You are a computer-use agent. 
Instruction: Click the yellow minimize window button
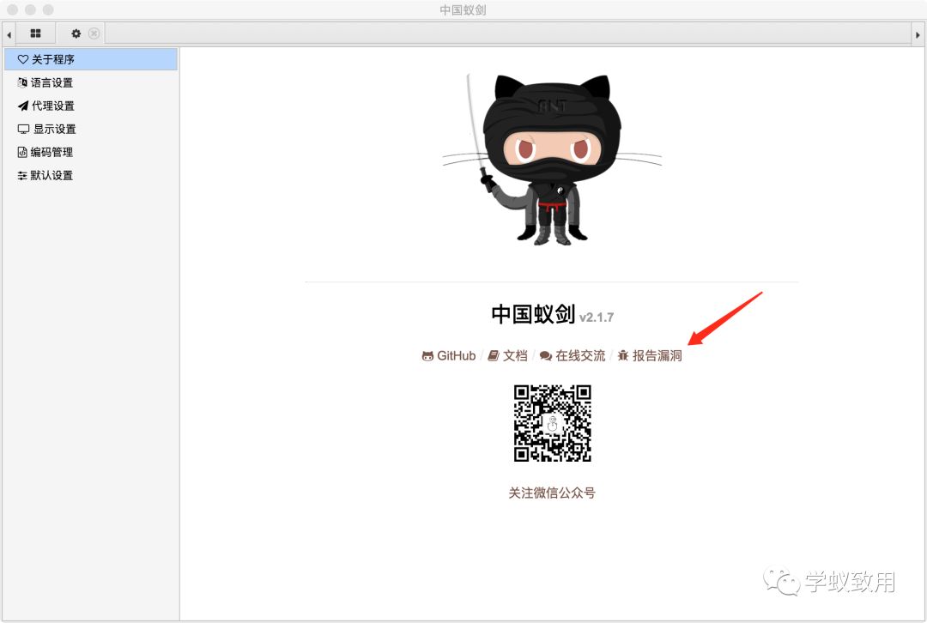pos(30,10)
